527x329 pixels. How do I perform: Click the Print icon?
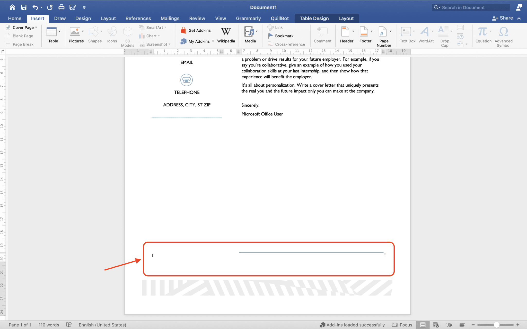click(x=61, y=7)
